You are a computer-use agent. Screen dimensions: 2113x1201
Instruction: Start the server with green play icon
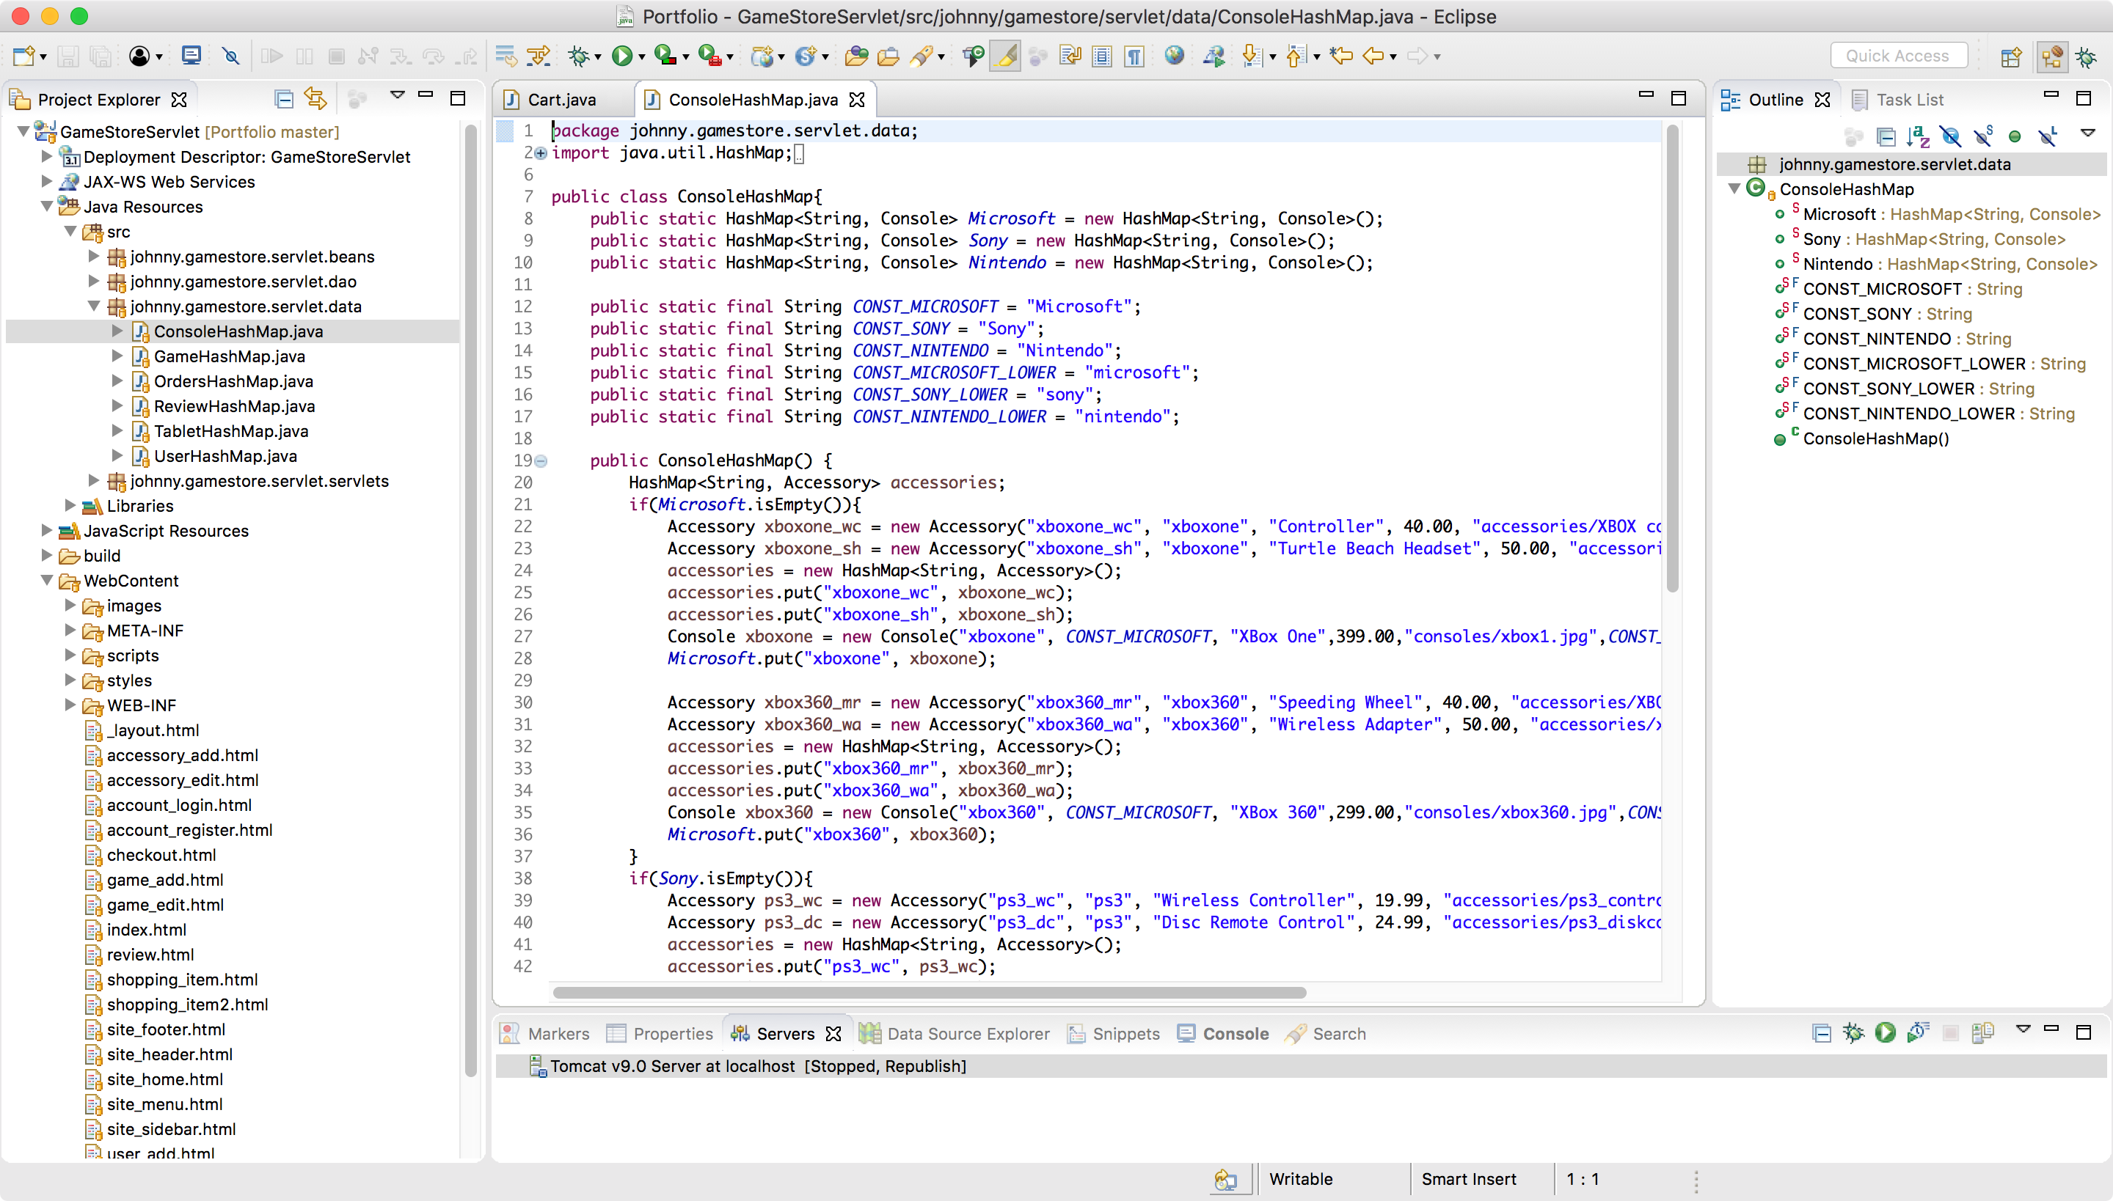(1886, 1032)
